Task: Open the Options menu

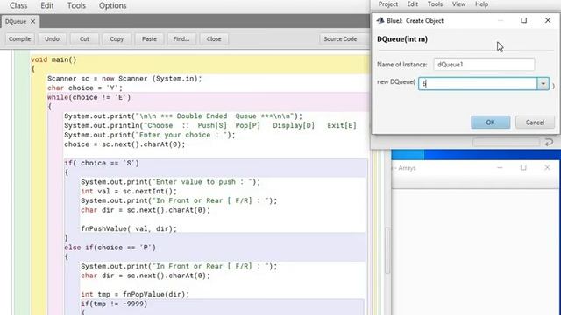Action: click(113, 6)
